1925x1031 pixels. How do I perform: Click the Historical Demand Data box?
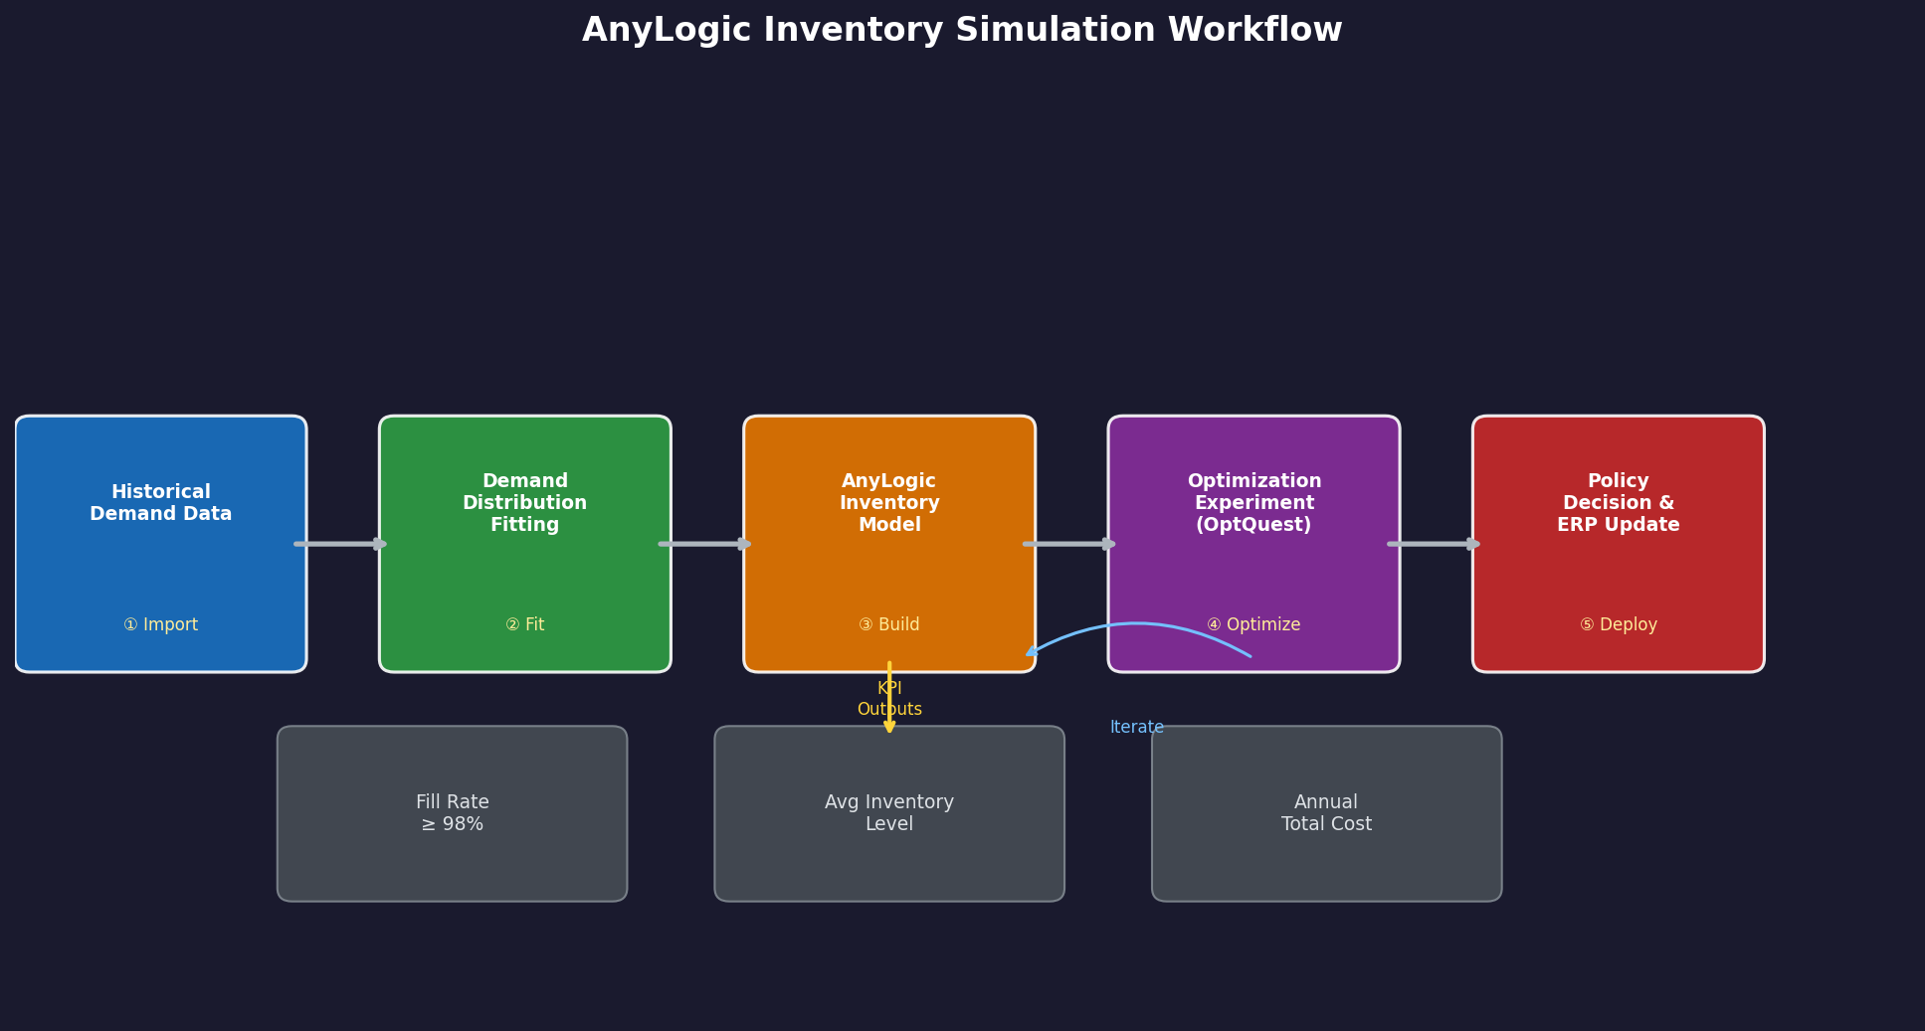[161, 544]
